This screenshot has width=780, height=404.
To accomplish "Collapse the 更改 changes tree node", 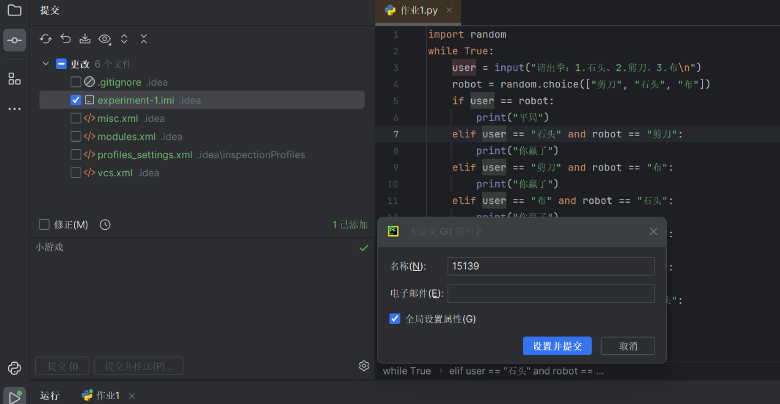I will (x=46, y=63).
